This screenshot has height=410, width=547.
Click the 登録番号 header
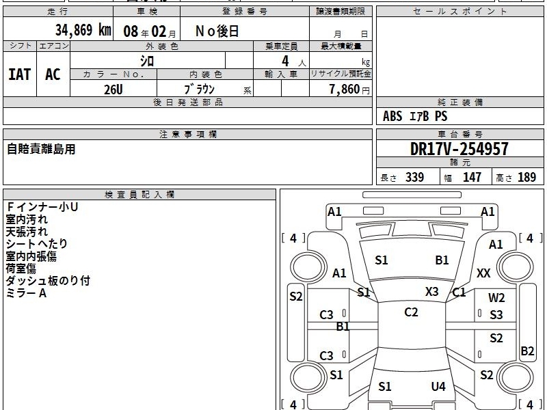point(245,11)
